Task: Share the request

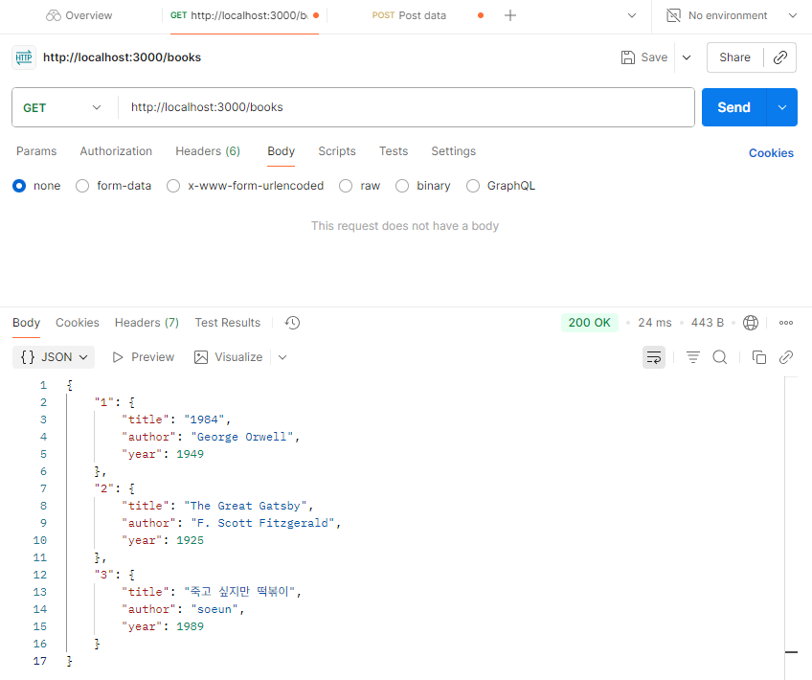Action: pyautogui.click(x=734, y=57)
